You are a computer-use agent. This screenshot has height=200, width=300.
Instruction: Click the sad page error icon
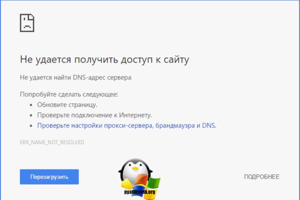[27, 22]
